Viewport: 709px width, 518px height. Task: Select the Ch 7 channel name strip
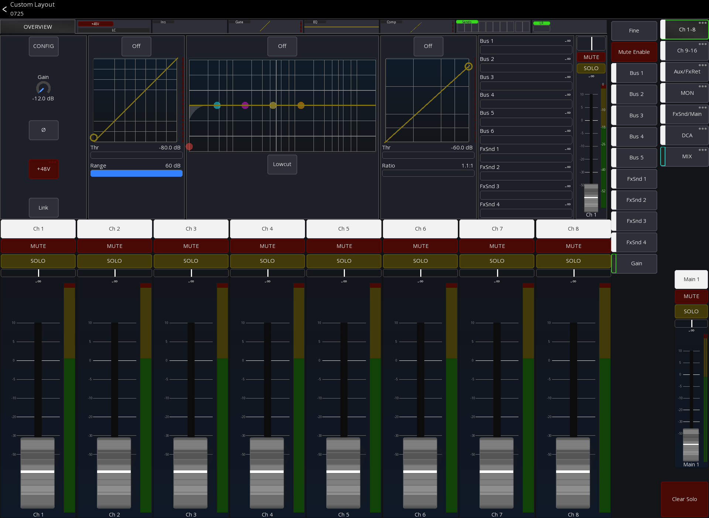coord(497,229)
